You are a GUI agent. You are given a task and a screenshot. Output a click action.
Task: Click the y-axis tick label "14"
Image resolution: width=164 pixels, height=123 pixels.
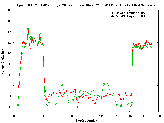9,32
